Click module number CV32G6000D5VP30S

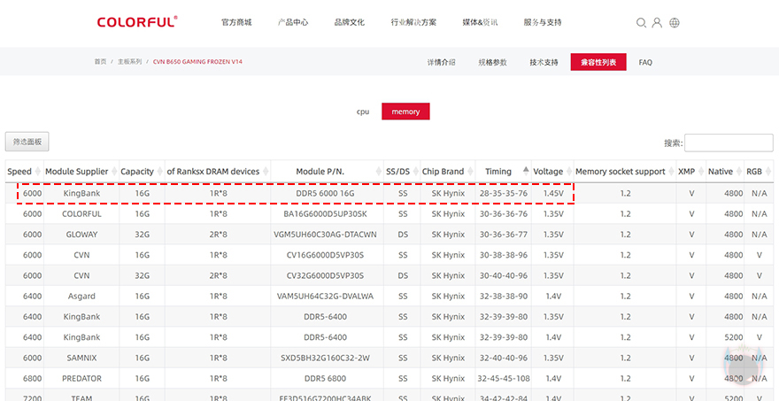coord(327,275)
